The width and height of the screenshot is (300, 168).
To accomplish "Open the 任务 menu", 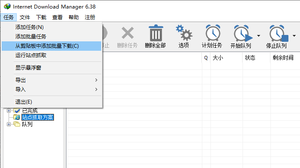I will [9, 17].
